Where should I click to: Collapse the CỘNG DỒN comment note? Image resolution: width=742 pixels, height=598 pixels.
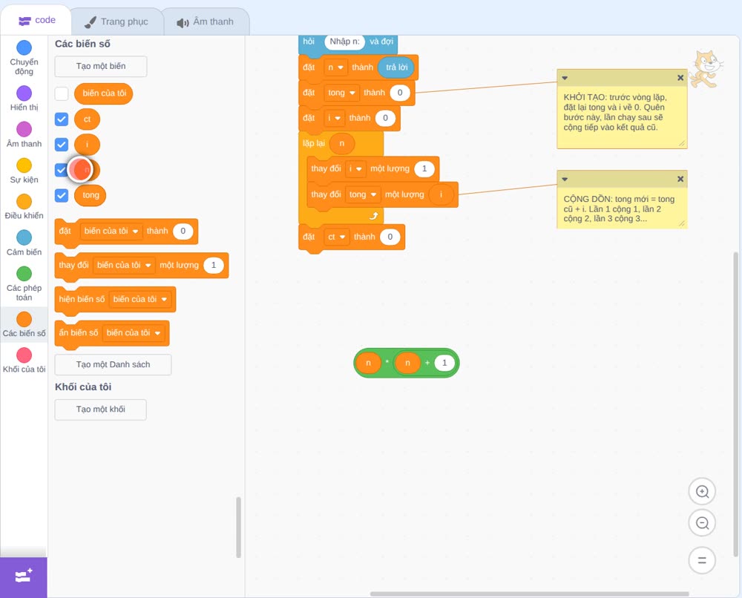point(565,179)
